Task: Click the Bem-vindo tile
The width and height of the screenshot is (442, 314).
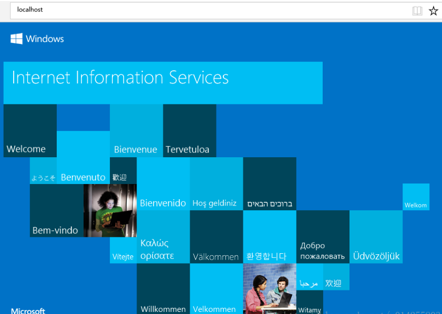Action: point(57,211)
